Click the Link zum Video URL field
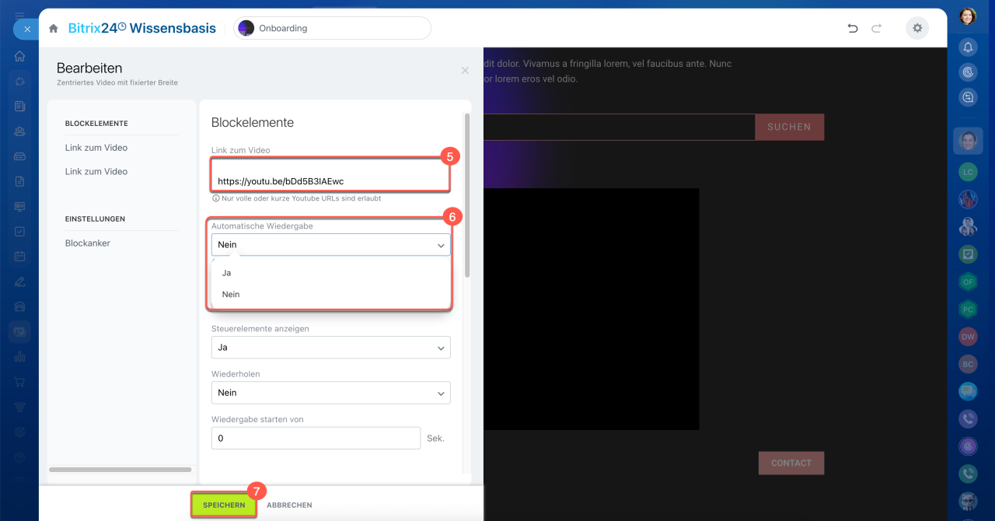Image resolution: width=995 pixels, height=521 pixels. (x=330, y=180)
